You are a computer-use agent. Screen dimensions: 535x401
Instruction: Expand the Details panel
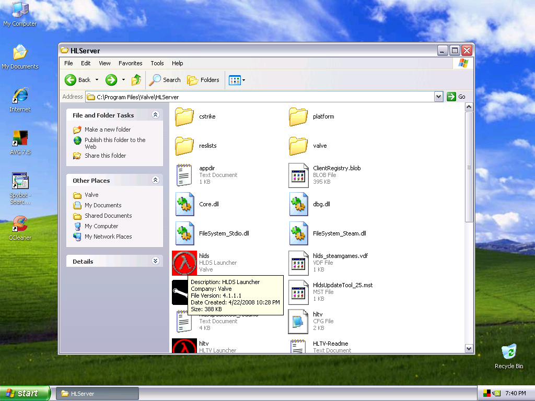[x=156, y=261]
